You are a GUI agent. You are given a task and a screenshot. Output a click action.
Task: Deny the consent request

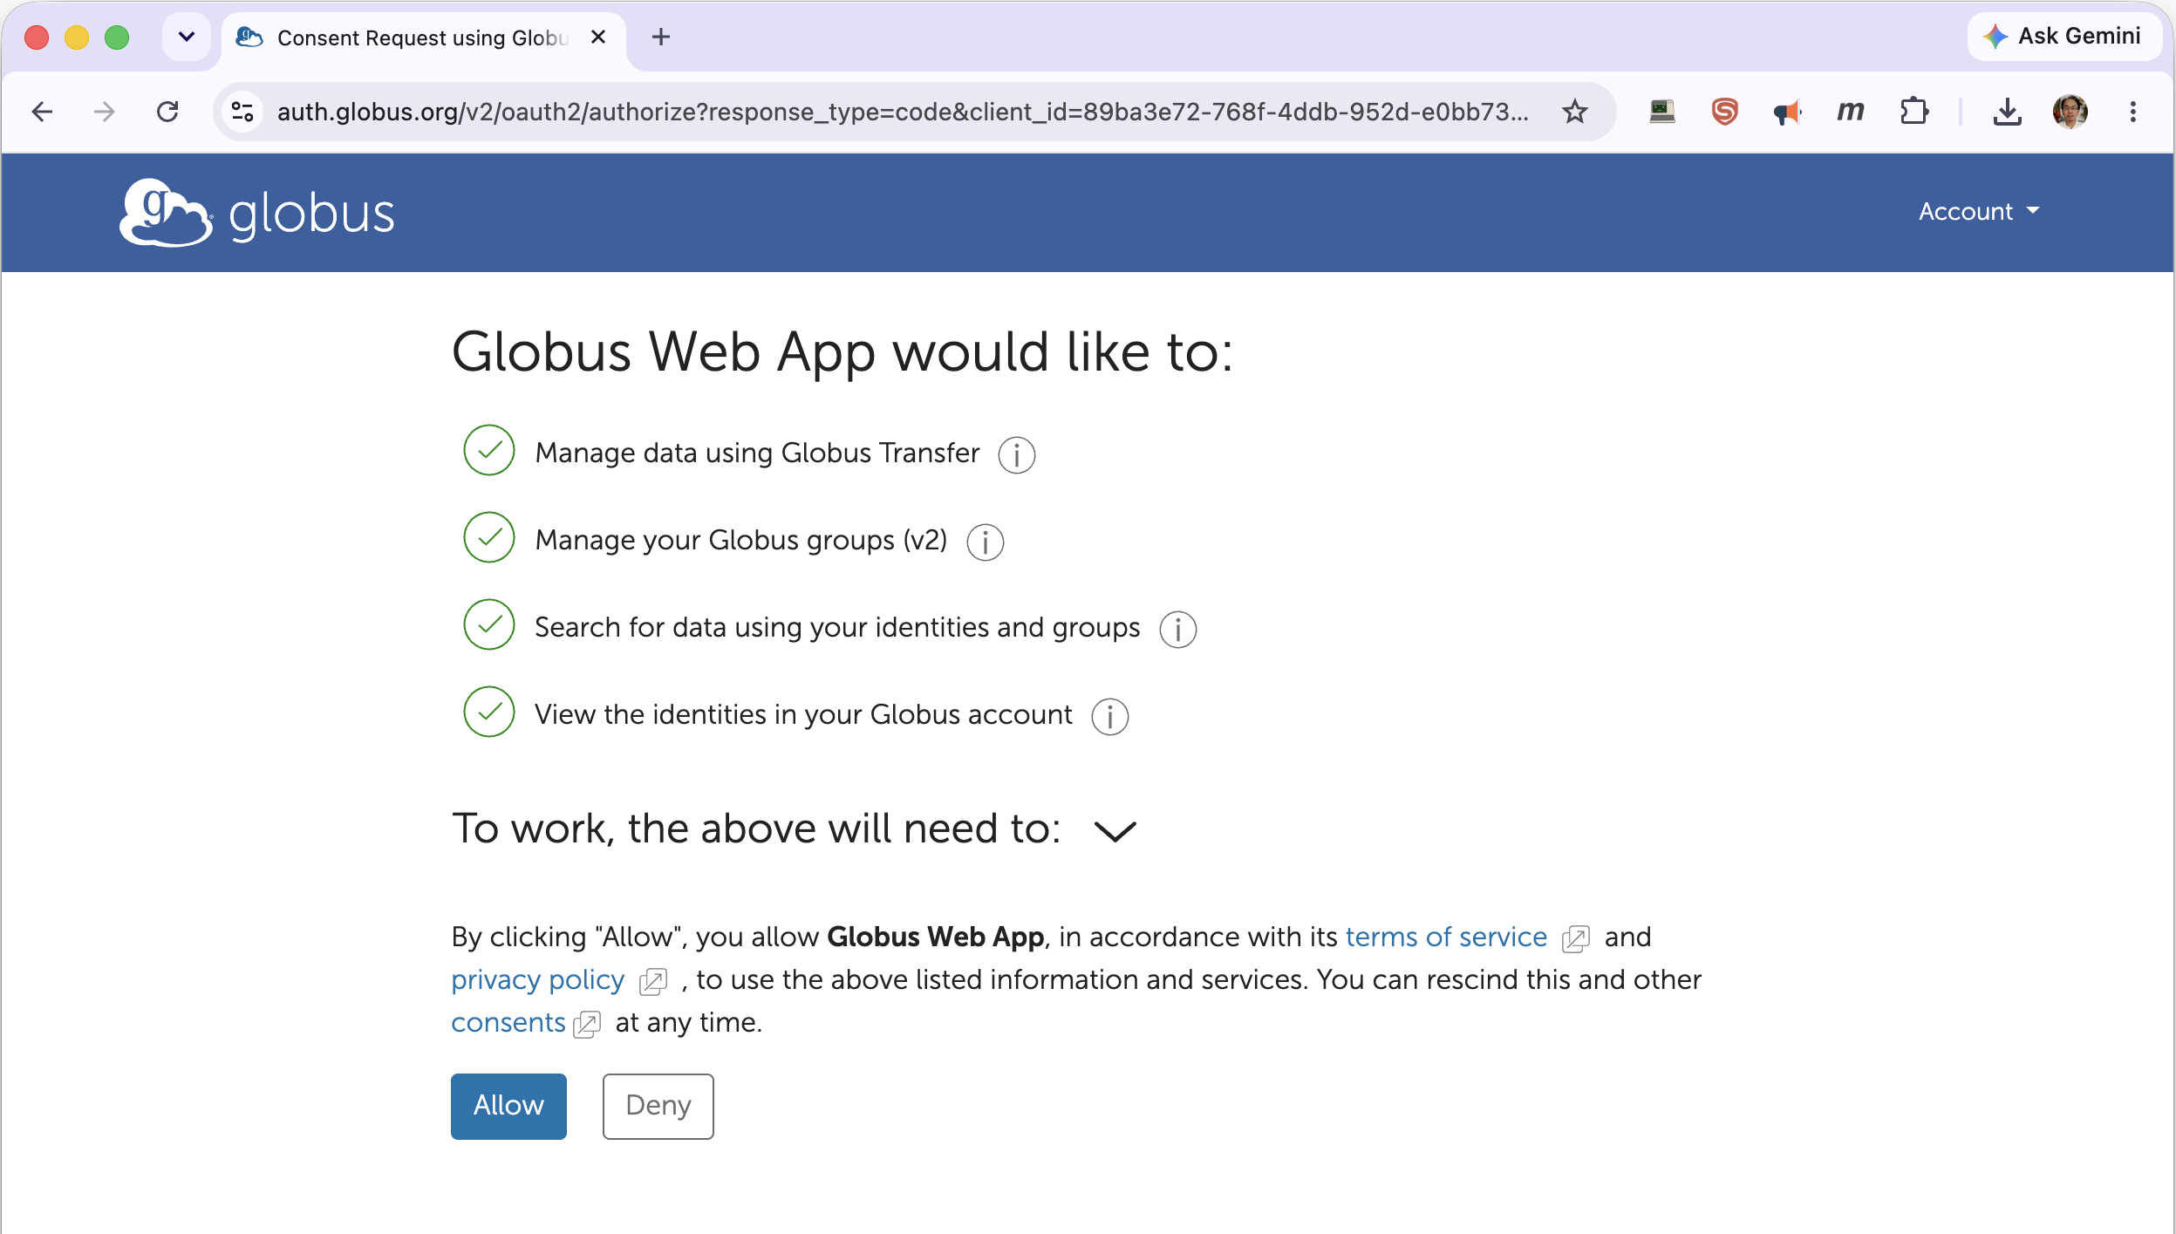(x=658, y=1106)
